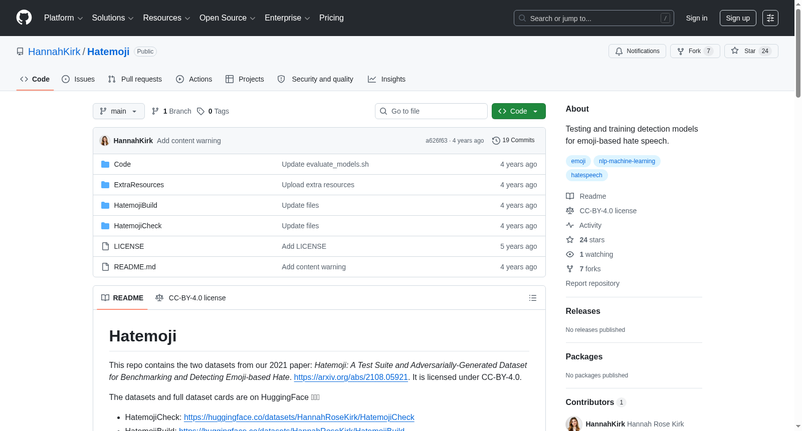Click the Code folder icon
The image size is (802, 431).
105,164
